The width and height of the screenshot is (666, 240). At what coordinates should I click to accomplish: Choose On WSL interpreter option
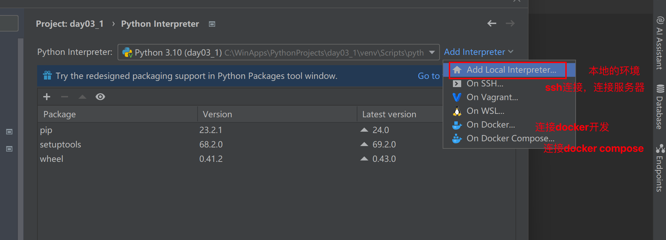(485, 111)
